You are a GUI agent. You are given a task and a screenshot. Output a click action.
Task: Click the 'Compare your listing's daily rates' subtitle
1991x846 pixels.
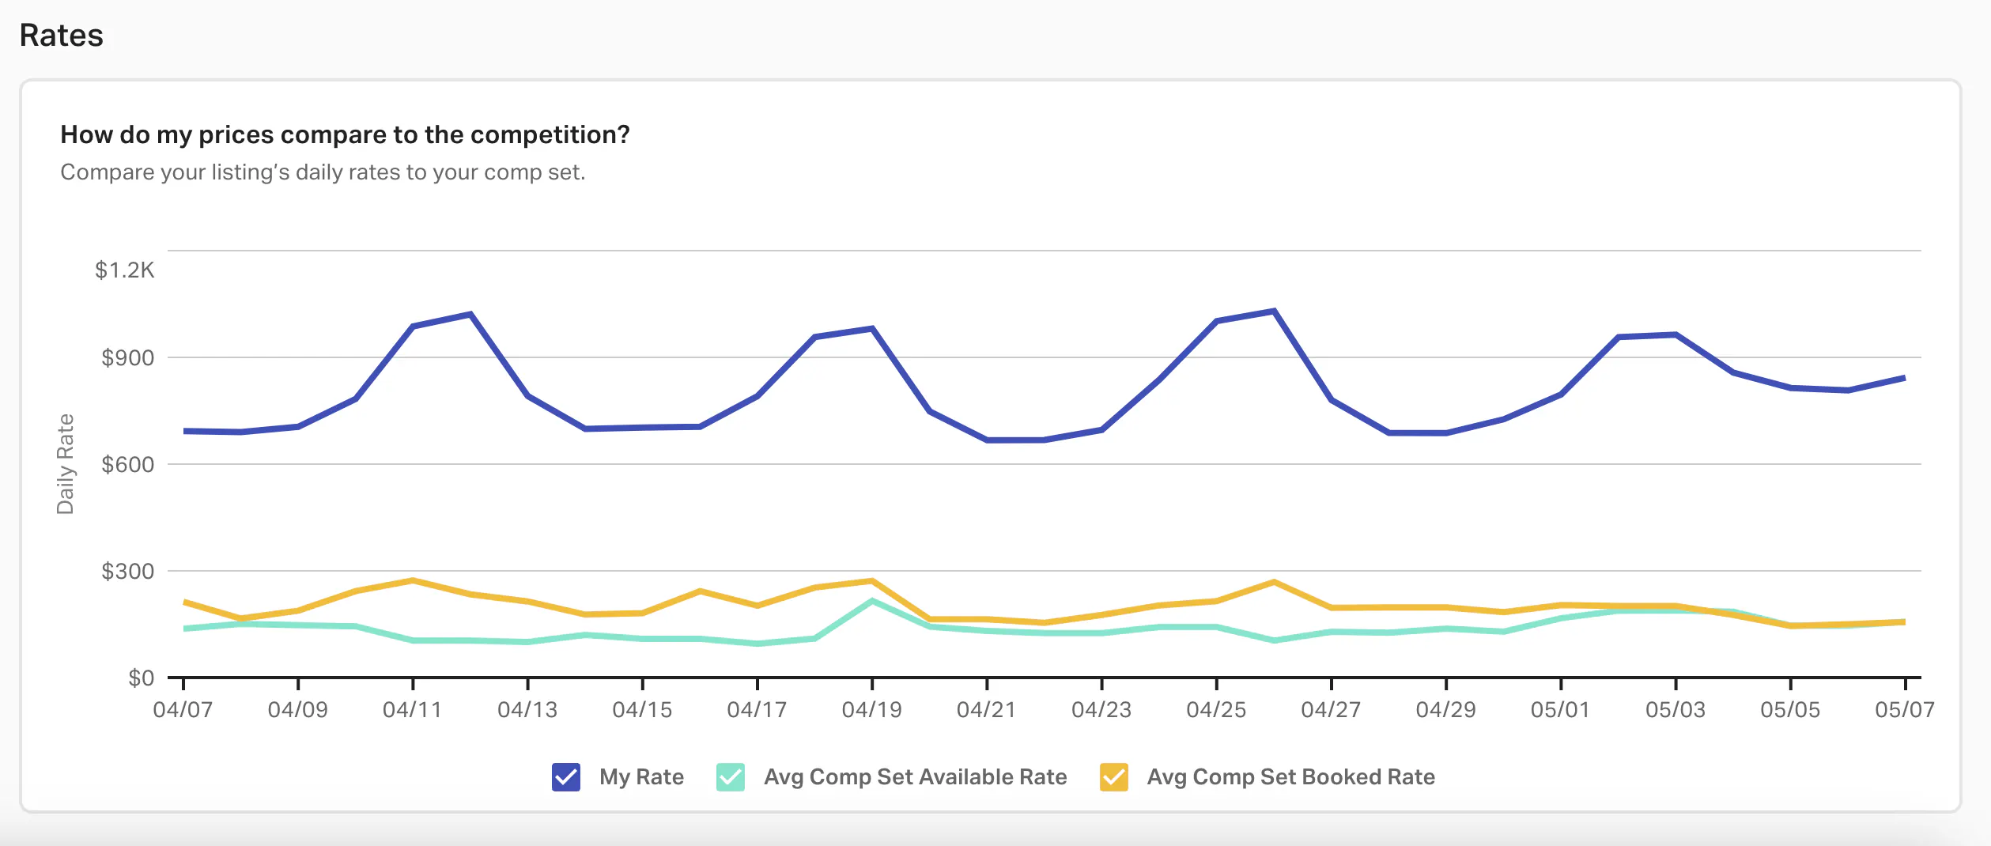(x=323, y=172)
